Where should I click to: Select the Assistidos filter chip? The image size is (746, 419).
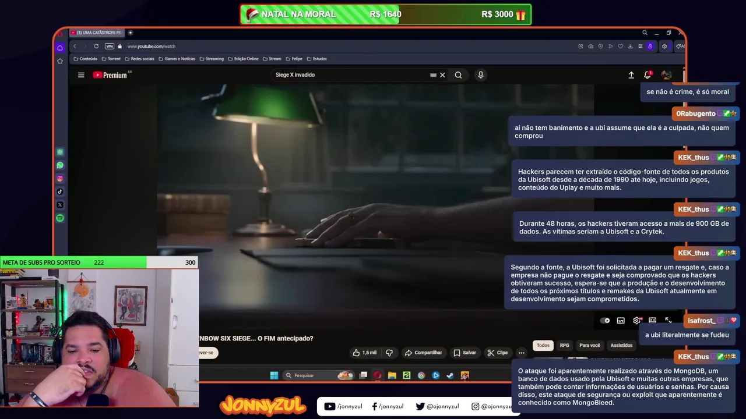(621, 345)
